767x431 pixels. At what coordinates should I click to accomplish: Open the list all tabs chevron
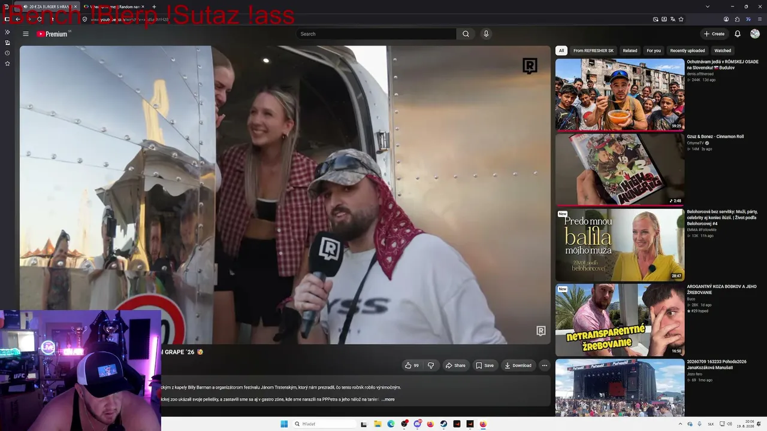(708, 7)
